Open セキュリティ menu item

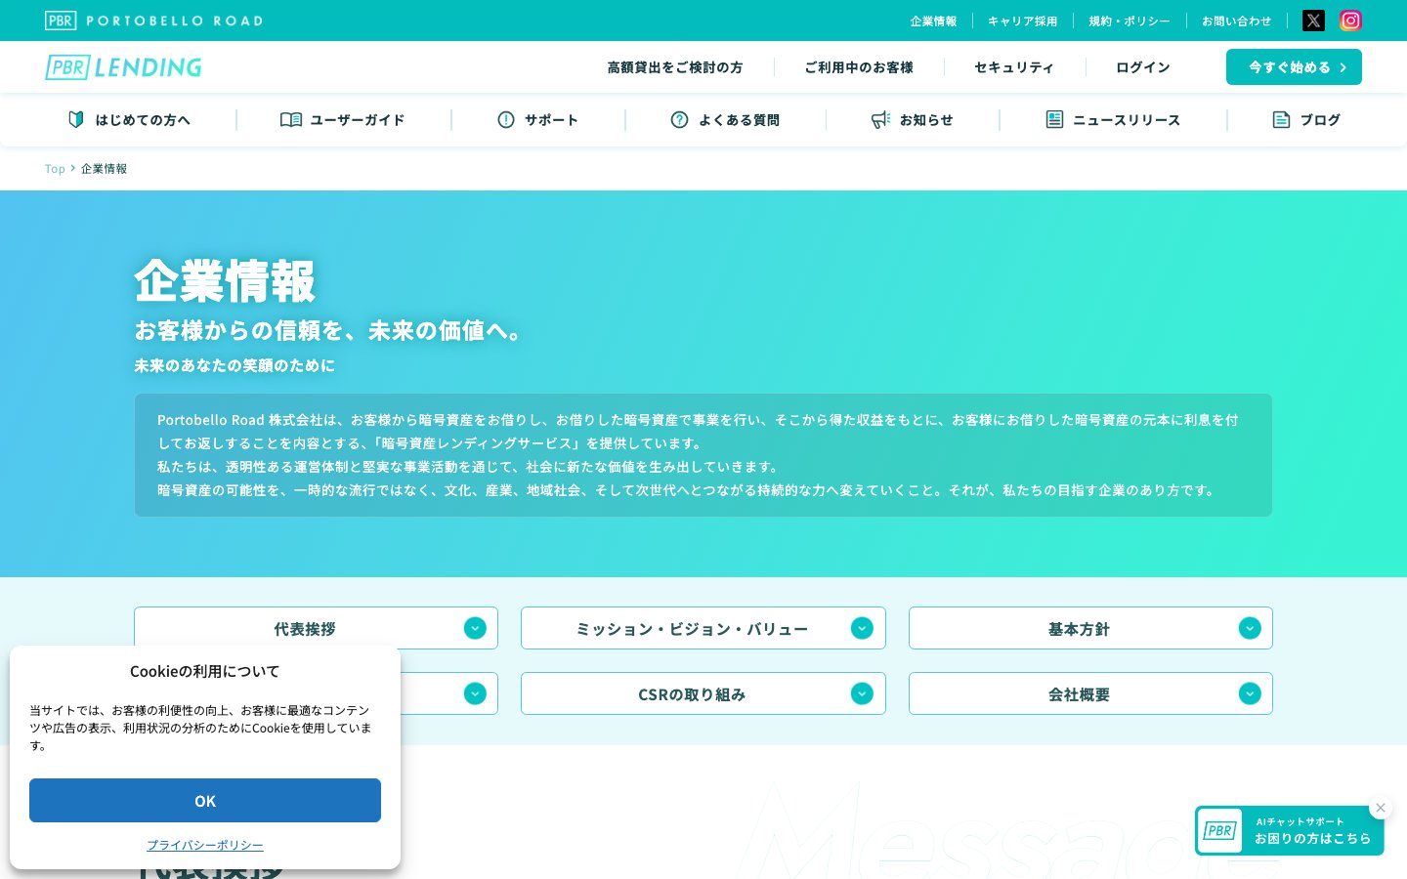click(1014, 67)
